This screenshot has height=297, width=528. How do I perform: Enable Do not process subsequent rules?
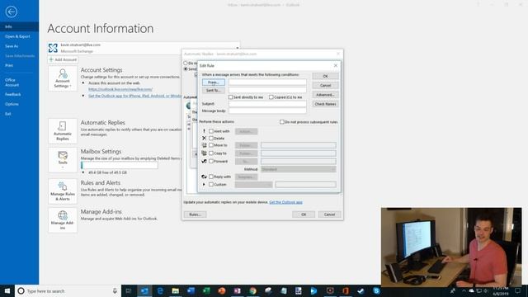[x=282, y=122]
